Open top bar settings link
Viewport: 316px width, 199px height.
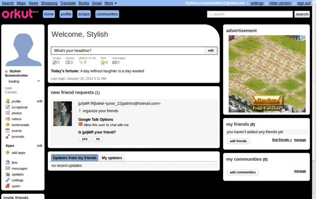(x=257, y=3)
